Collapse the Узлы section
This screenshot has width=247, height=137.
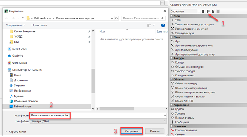pos(171,16)
